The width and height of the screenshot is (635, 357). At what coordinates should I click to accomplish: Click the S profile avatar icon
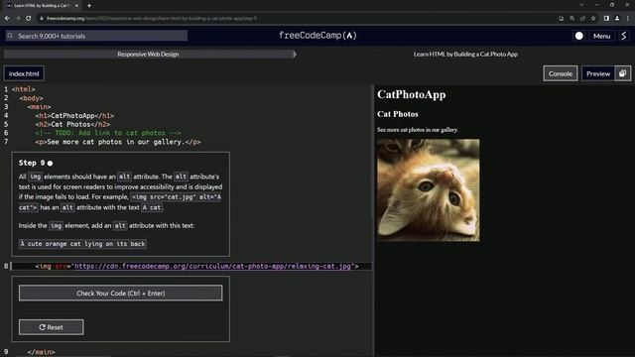[624, 36]
